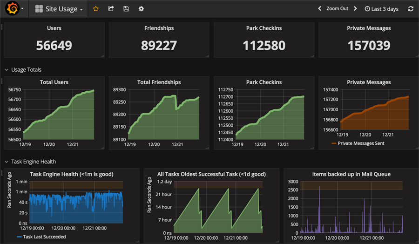Toggle the Private Messages Sent legend series

[361, 143]
